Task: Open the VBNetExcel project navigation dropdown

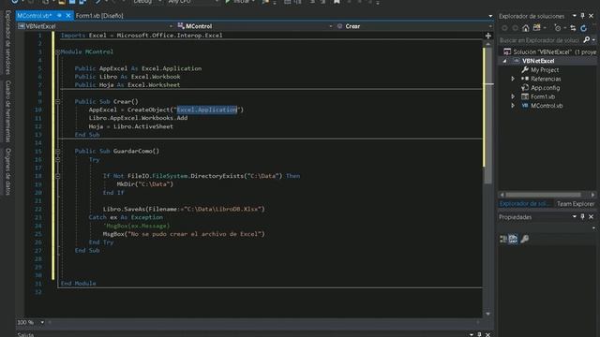Action: 171,26
